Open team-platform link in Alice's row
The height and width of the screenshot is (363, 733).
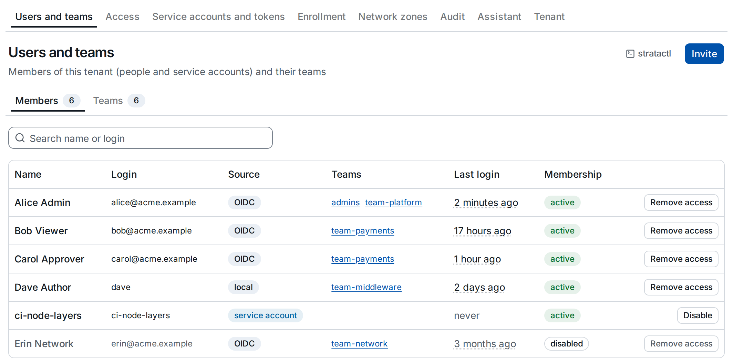393,203
